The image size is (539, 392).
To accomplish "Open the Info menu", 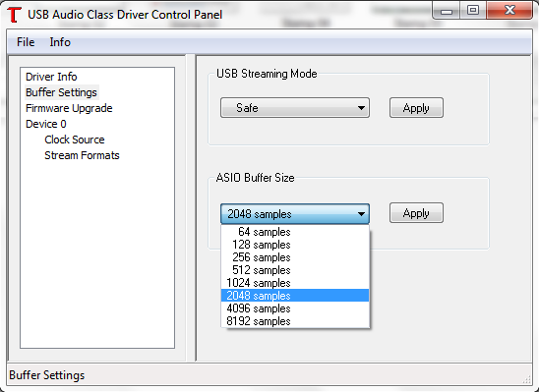I will (x=60, y=42).
